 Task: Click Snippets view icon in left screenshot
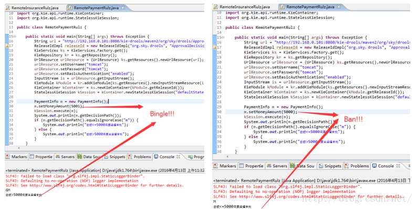point(106,157)
